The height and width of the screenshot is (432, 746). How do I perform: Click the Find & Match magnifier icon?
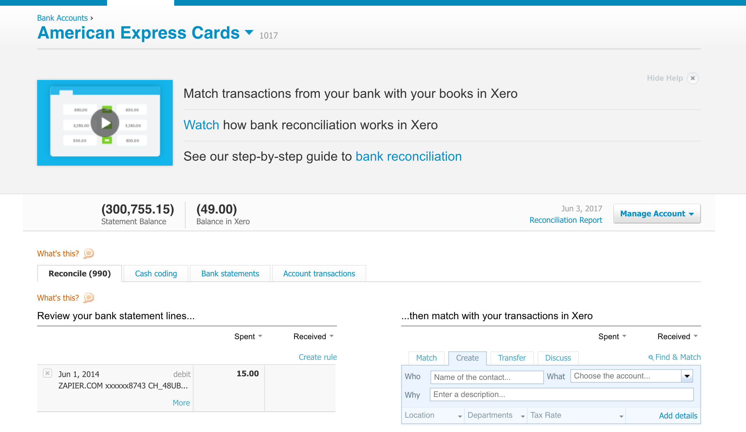tap(651, 357)
